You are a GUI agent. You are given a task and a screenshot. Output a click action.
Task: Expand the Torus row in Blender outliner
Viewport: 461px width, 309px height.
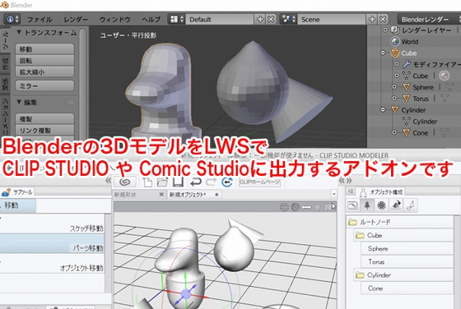394,99
